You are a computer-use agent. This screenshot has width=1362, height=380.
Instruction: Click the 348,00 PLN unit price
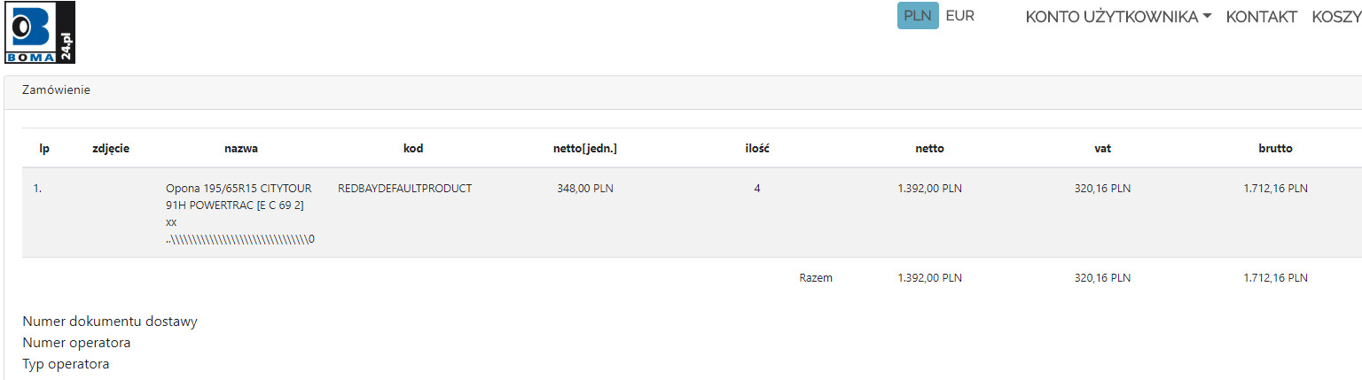tap(585, 189)
